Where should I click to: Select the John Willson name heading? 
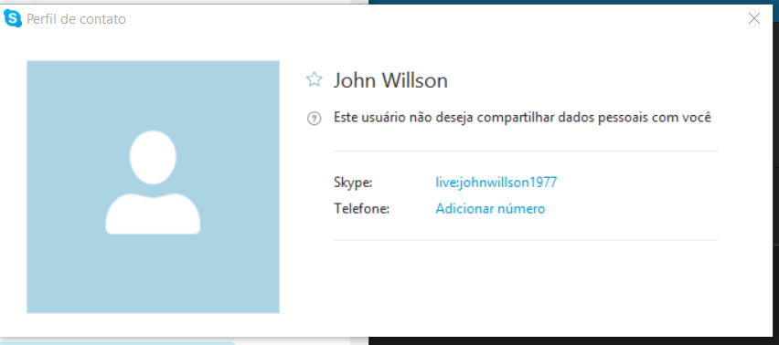pyautogui.click(x=390, y=80)
